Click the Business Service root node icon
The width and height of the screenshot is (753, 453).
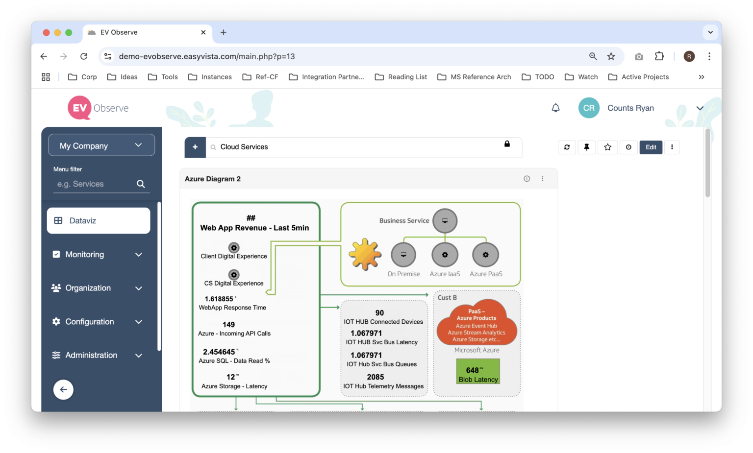(445, 221)
